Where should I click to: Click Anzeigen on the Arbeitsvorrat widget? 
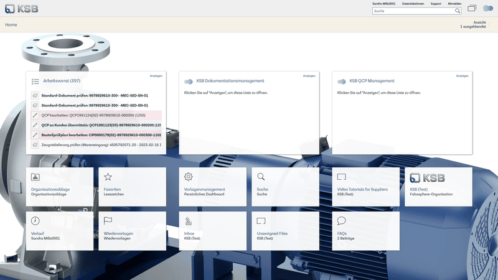click(156, 76)
